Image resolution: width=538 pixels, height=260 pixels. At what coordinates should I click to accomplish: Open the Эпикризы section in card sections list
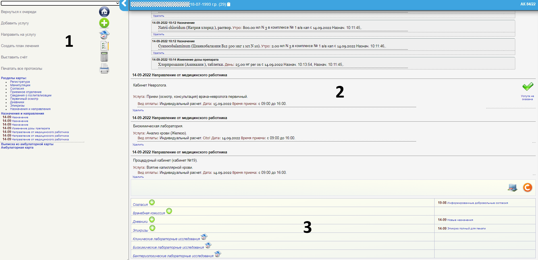(17, 106)
